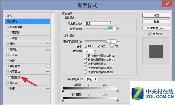Click 填充不透明度 slider handle
Image resolution: width=175 pixels, height=105 pixels.
tap(106, 42)
